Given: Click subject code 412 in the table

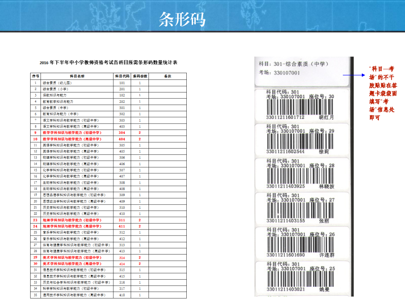Looking at the screenshot, I should [122, 239].
